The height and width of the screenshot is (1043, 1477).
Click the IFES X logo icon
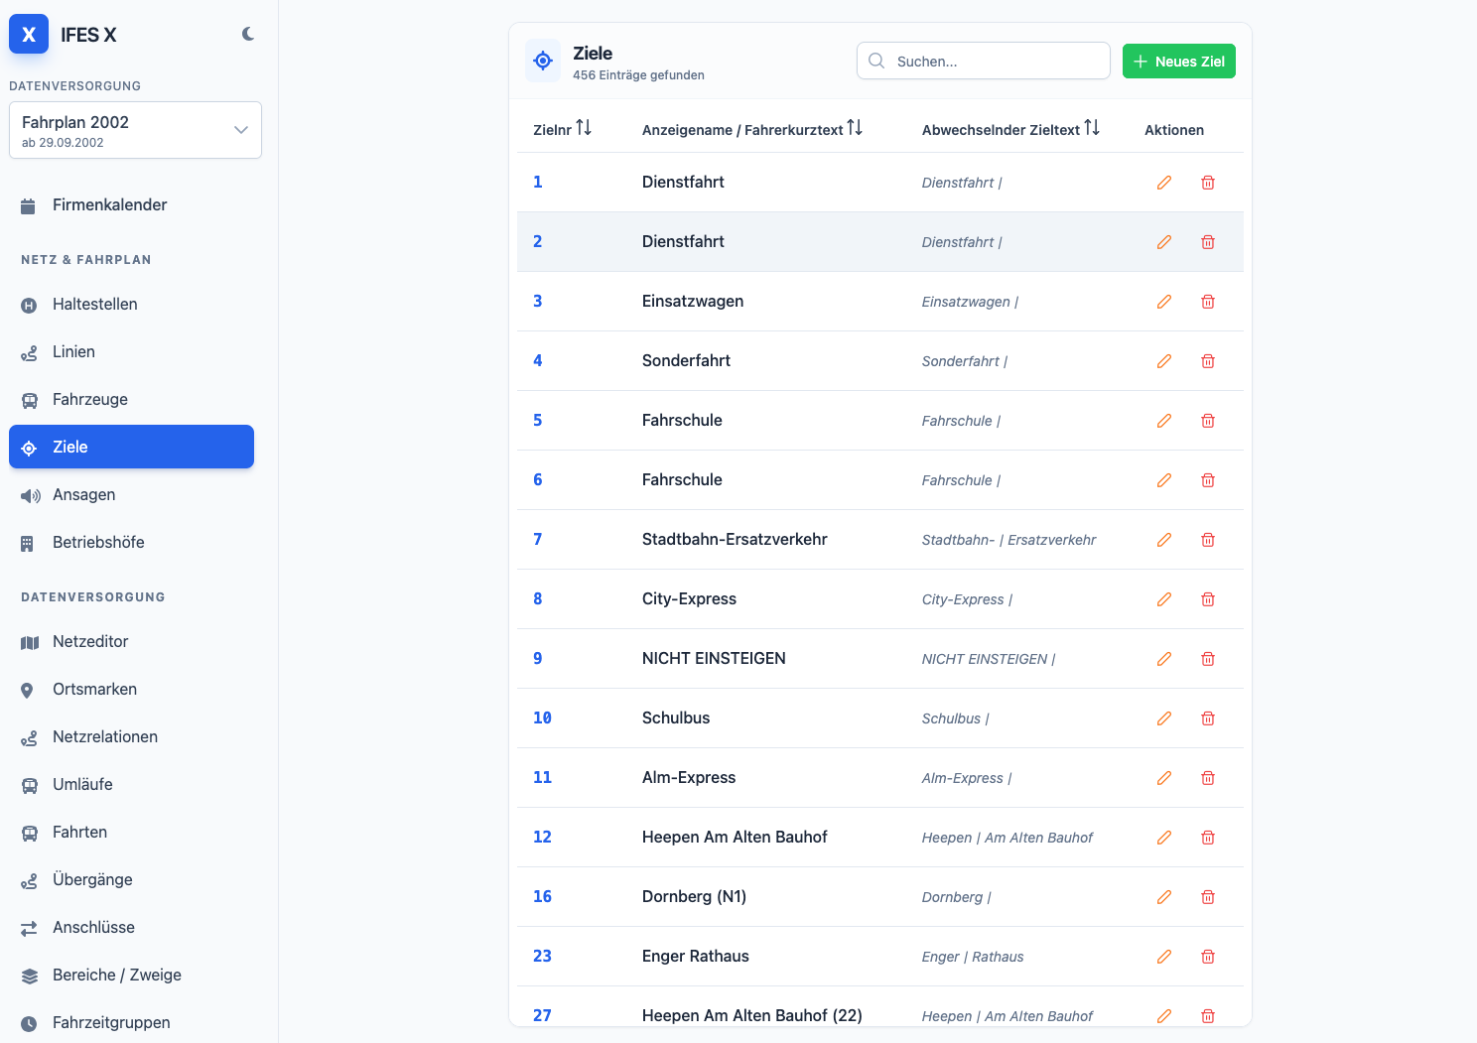29,34
